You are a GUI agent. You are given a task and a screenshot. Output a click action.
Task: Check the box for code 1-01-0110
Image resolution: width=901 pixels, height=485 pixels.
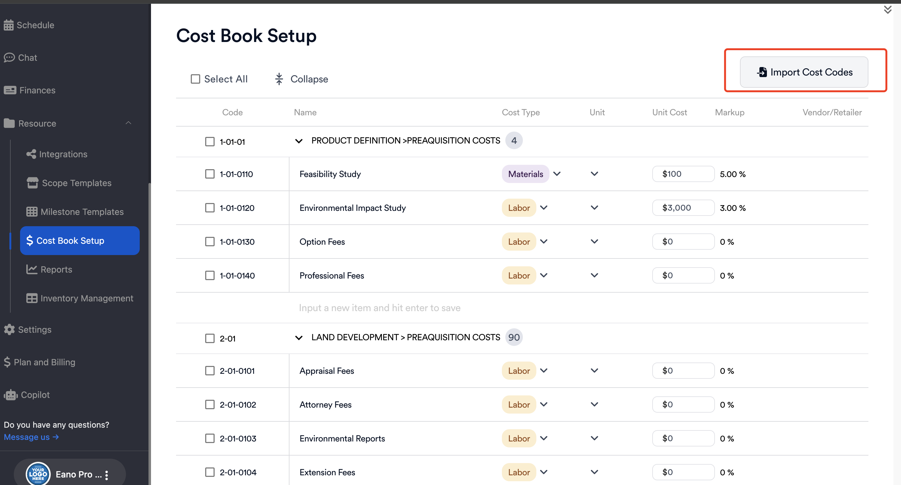210,174
